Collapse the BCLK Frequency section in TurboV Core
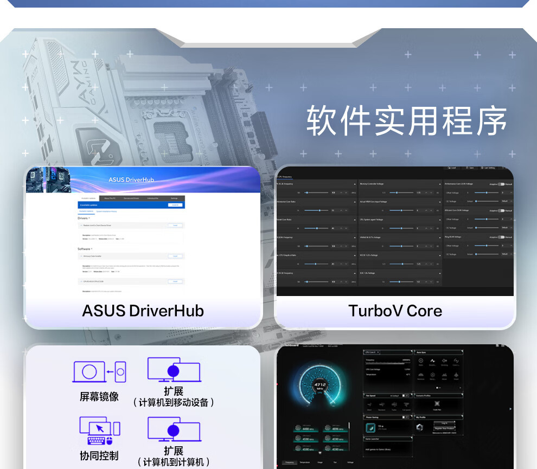Image resolution: width=537 pixels, height=469 pixels. [355, 184]
